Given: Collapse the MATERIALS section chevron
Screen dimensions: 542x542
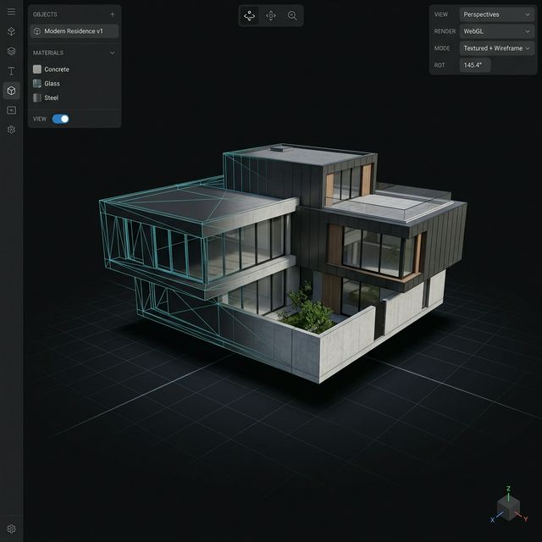Looking at the screenshot, I should 113,53.
